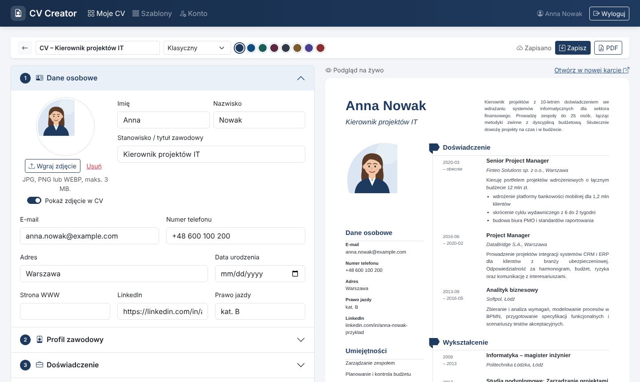Click the uploaded avatar photo circle
This screenshot has height=382, width=640.
pos(65,127)
